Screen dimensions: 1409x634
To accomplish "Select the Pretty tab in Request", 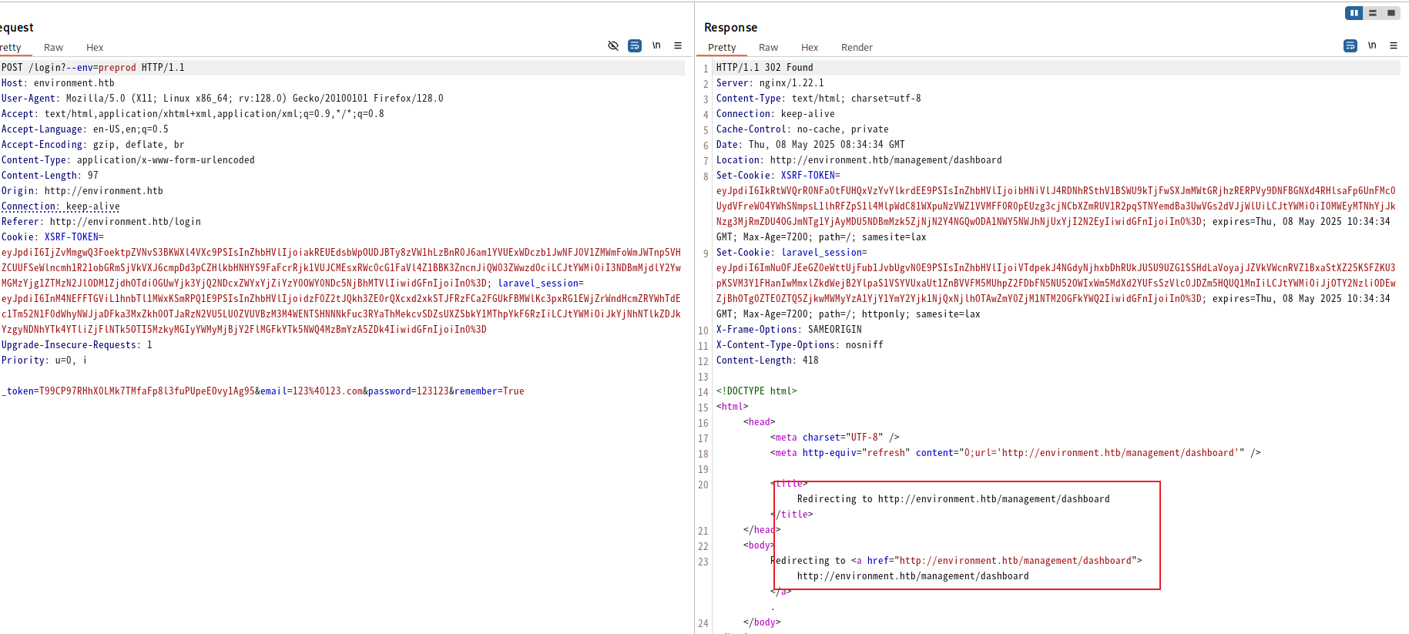I will tap(11, 48).
